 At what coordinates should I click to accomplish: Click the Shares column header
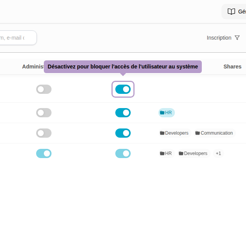[x=232, y=67]
